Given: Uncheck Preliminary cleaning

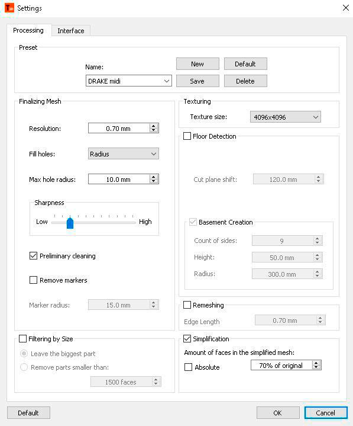Looking at the screenshot, I should [33, 255].
